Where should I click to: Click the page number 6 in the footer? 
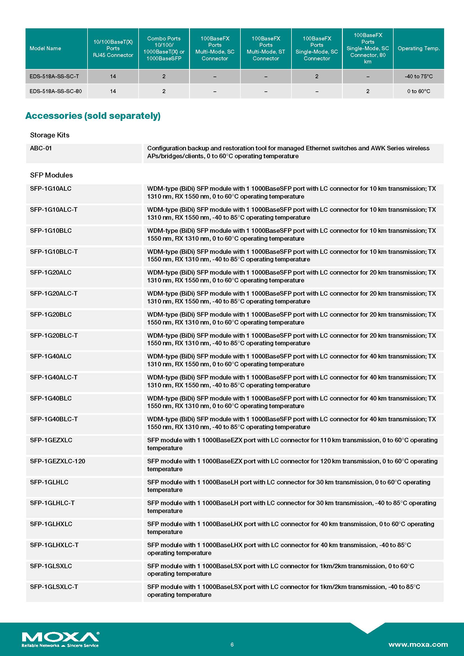coord(232,645)
